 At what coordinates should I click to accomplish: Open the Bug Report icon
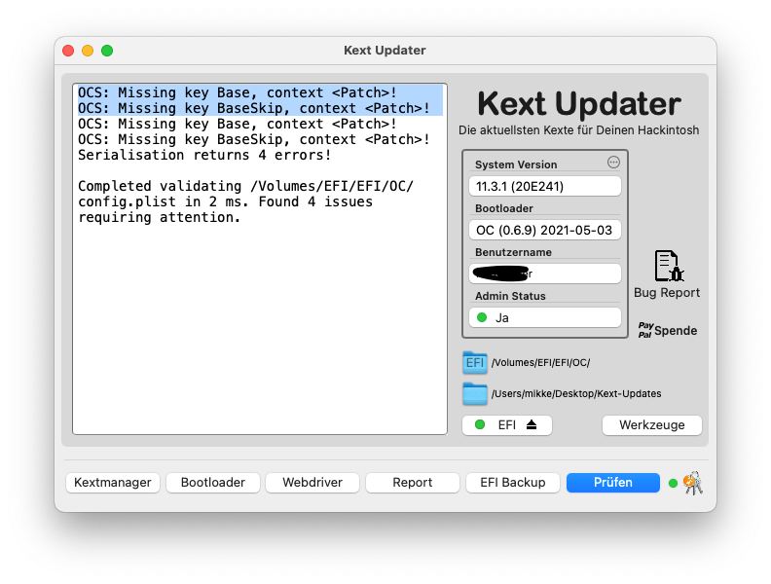668,266
